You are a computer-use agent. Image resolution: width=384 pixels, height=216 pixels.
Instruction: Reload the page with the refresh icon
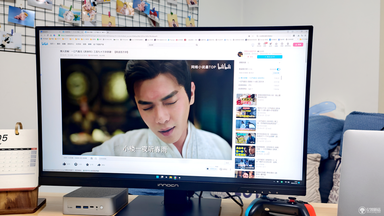pos(48,35)
